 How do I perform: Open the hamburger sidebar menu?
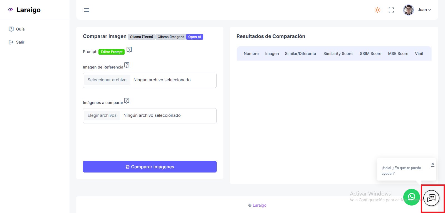point(86,10)
